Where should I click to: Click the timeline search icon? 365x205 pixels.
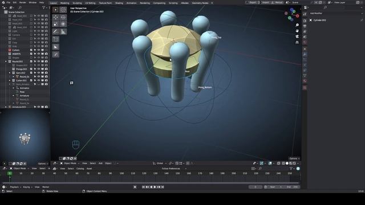(x=260, y=169)
